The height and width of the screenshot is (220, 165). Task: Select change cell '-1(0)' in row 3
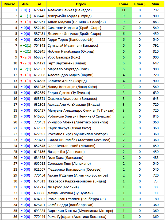[26, 22]
